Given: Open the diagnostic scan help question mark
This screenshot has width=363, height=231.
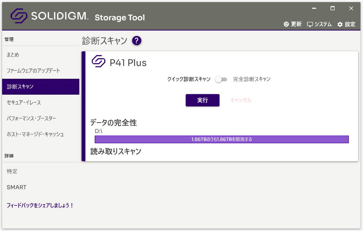Looking at the screenshot, I should coord(136,41).
